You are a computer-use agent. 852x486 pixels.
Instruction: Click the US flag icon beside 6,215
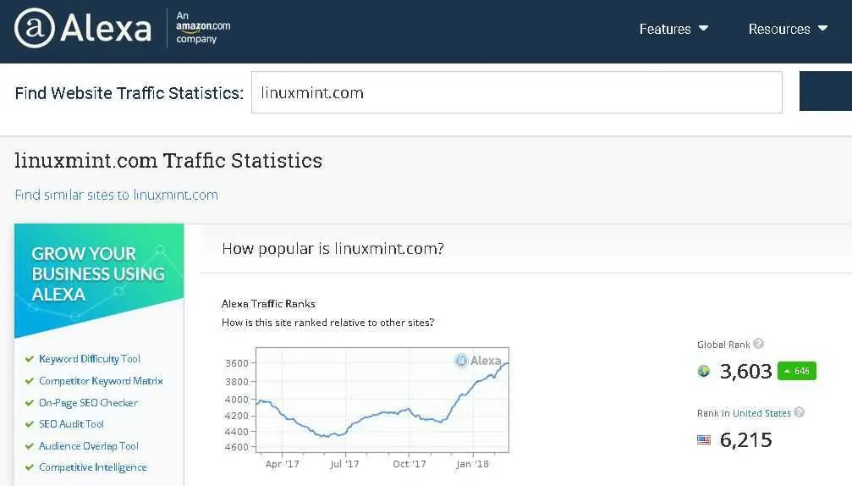pos(704,439)
